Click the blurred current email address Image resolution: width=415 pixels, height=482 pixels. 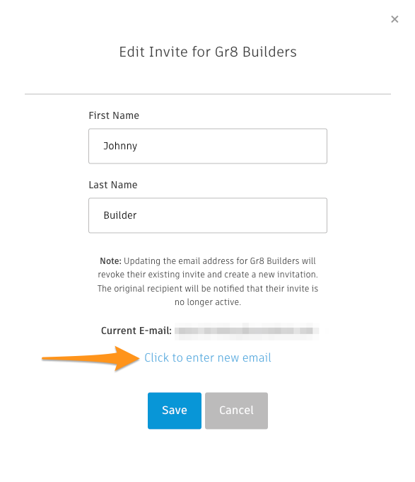[247, 331]
